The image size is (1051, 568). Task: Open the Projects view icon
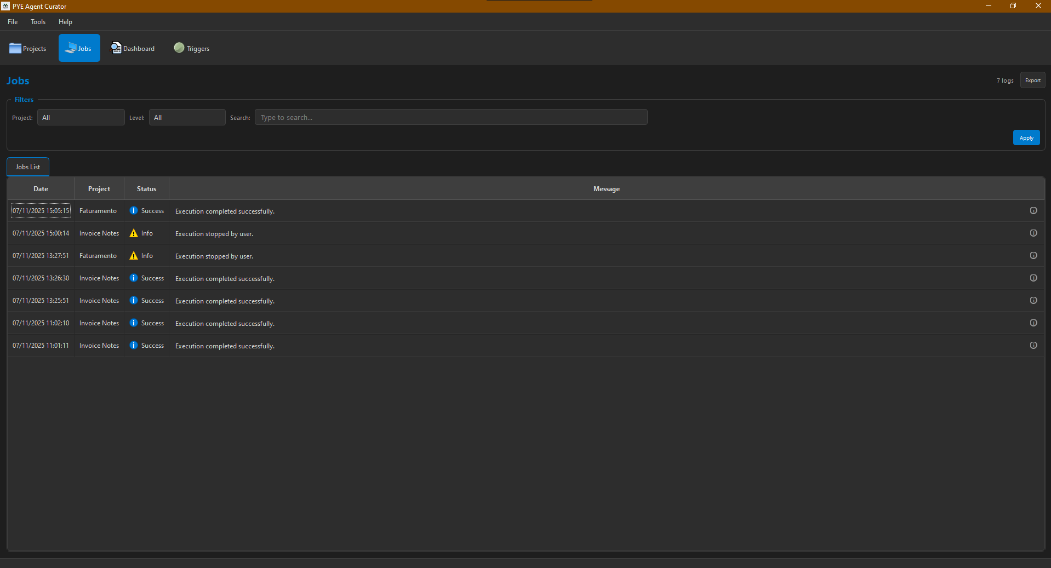pos(16,48)
